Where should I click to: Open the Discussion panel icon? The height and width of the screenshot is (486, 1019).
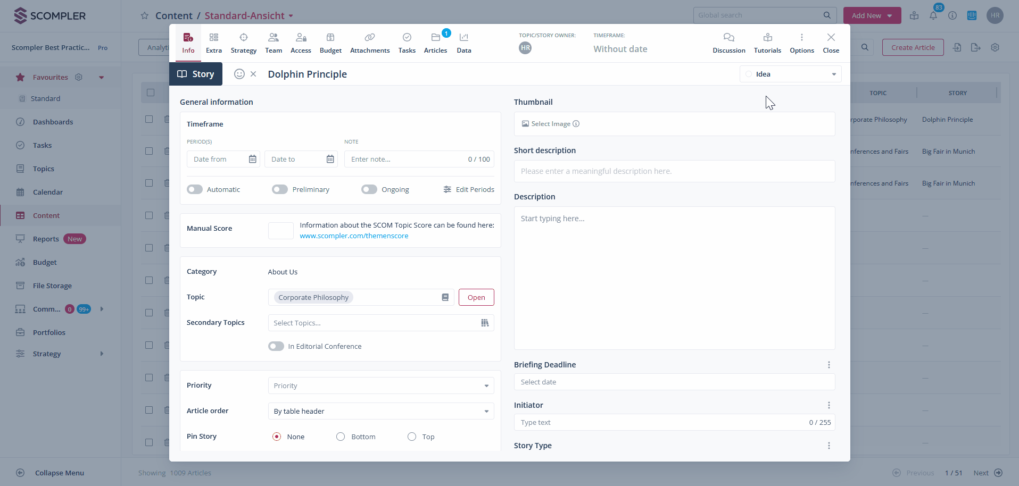[728, 38]
